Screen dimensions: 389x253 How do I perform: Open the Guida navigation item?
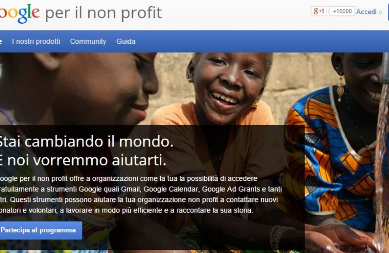pos(126,41)
